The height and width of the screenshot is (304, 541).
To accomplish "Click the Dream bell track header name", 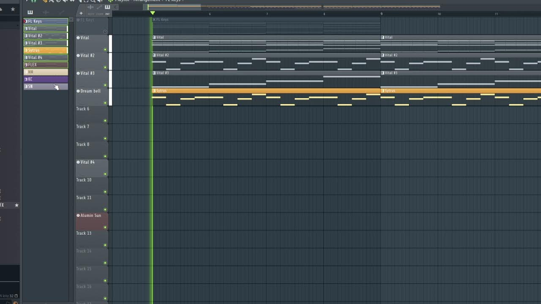I will pyautogui.click(x=90, y=91).
